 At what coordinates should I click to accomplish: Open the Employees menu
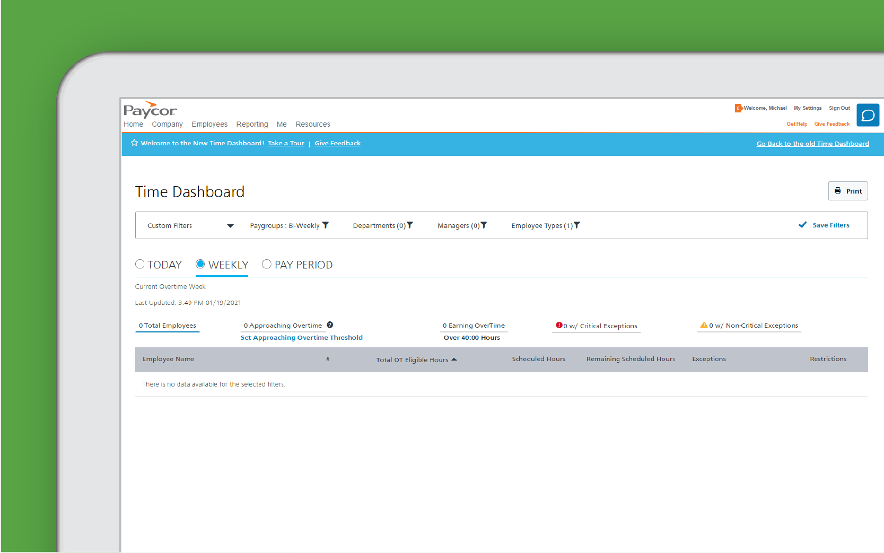(x=209, y=124)
